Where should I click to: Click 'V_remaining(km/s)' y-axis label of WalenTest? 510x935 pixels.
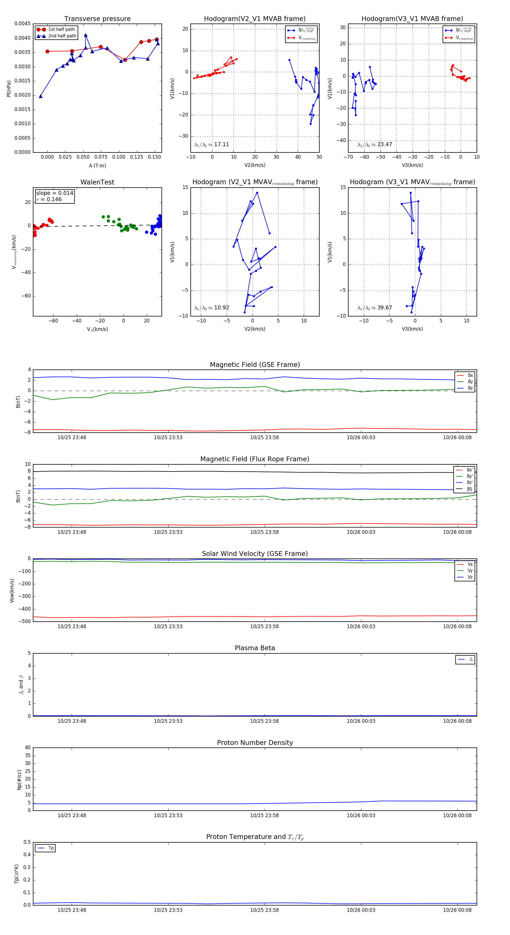[x=14, y=252]
